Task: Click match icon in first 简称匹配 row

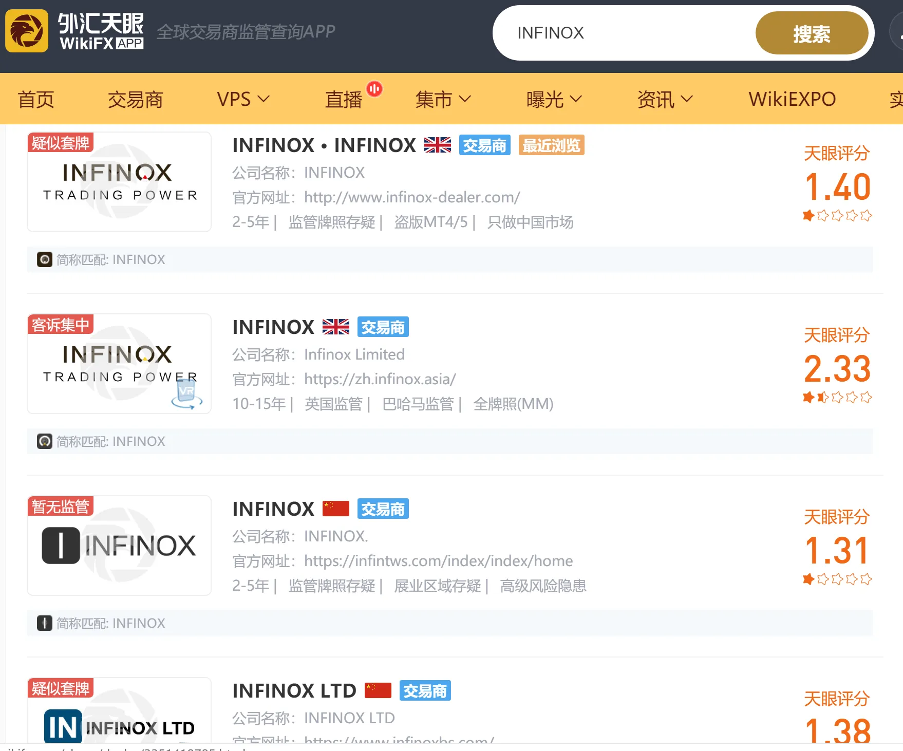Action: tap(45, 259)
